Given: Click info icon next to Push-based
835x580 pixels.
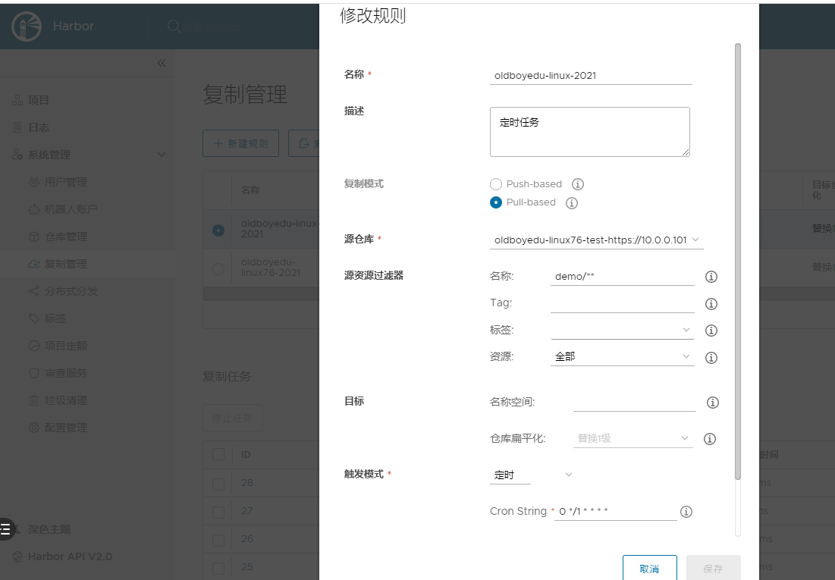Looking at the screenshot, I should pos(578,184).
